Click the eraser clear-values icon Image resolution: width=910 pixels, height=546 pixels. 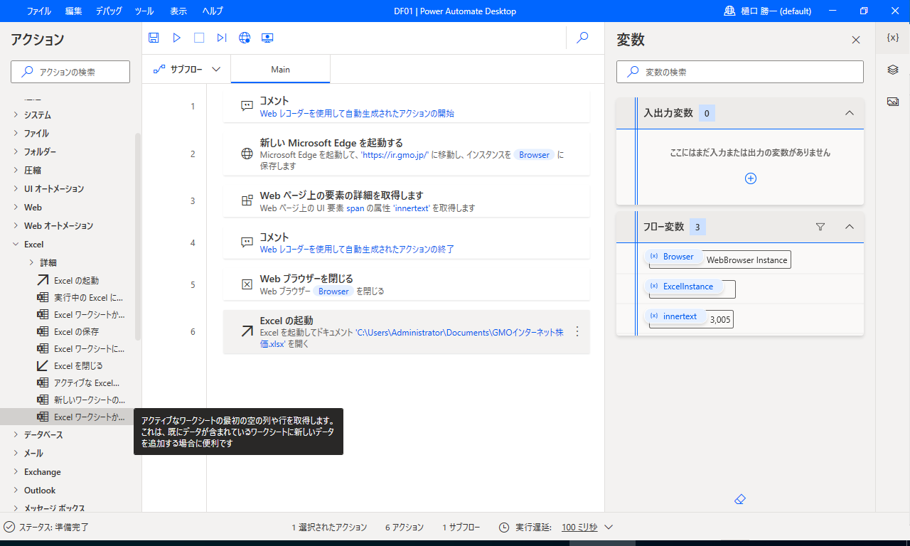click(x=739, y=500)
